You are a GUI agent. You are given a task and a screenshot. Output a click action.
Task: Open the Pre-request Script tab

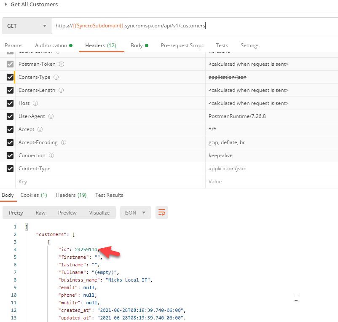[182, 46]
